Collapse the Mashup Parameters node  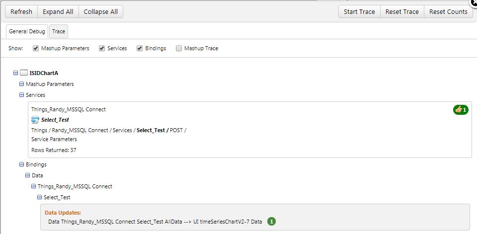[21, 84]
